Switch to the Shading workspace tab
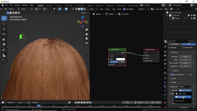197x111 pixels. click(90, 6)
